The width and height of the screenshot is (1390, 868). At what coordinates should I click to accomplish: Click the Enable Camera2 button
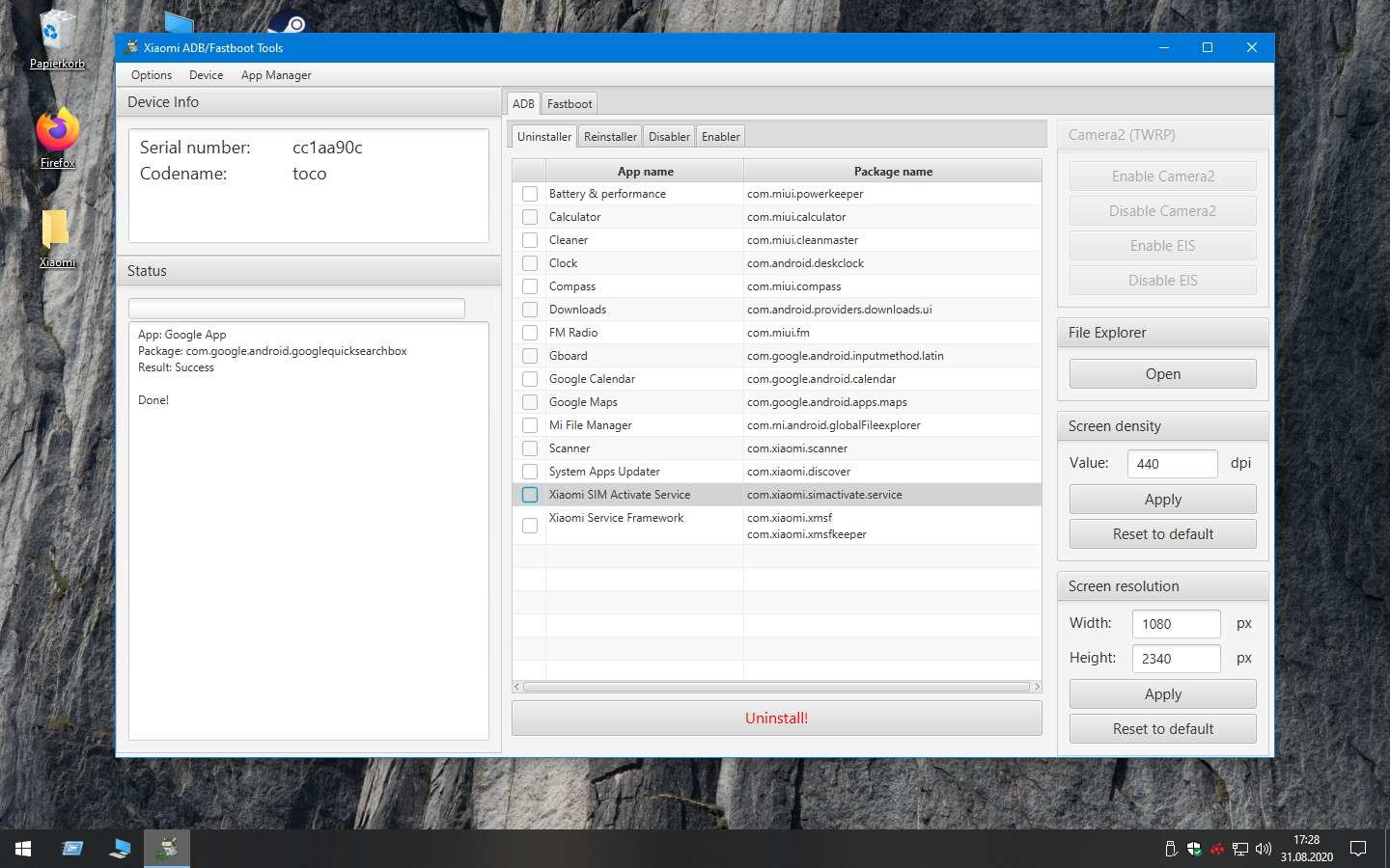coord(1162,176)
